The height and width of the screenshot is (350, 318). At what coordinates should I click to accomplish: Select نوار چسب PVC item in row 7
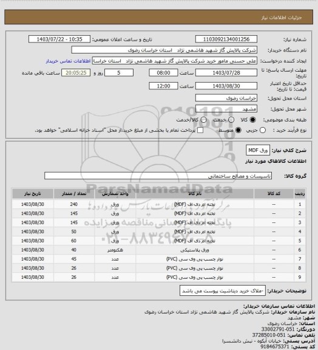coord(195,259)
